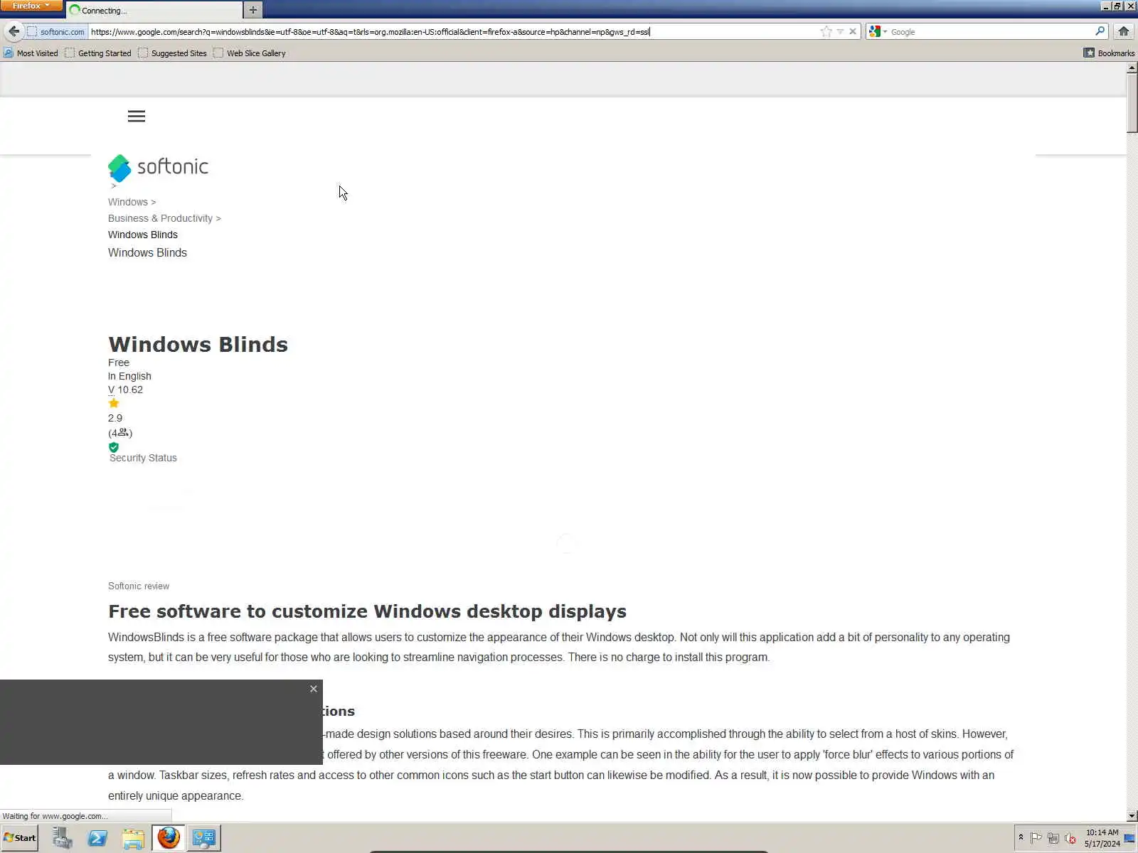Show hidden tray icons arrow
This screenshot has height=853, width=1138.
[1021, 837]
